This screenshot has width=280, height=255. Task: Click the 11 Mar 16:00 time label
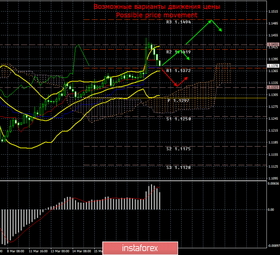(x=38, y=251)
